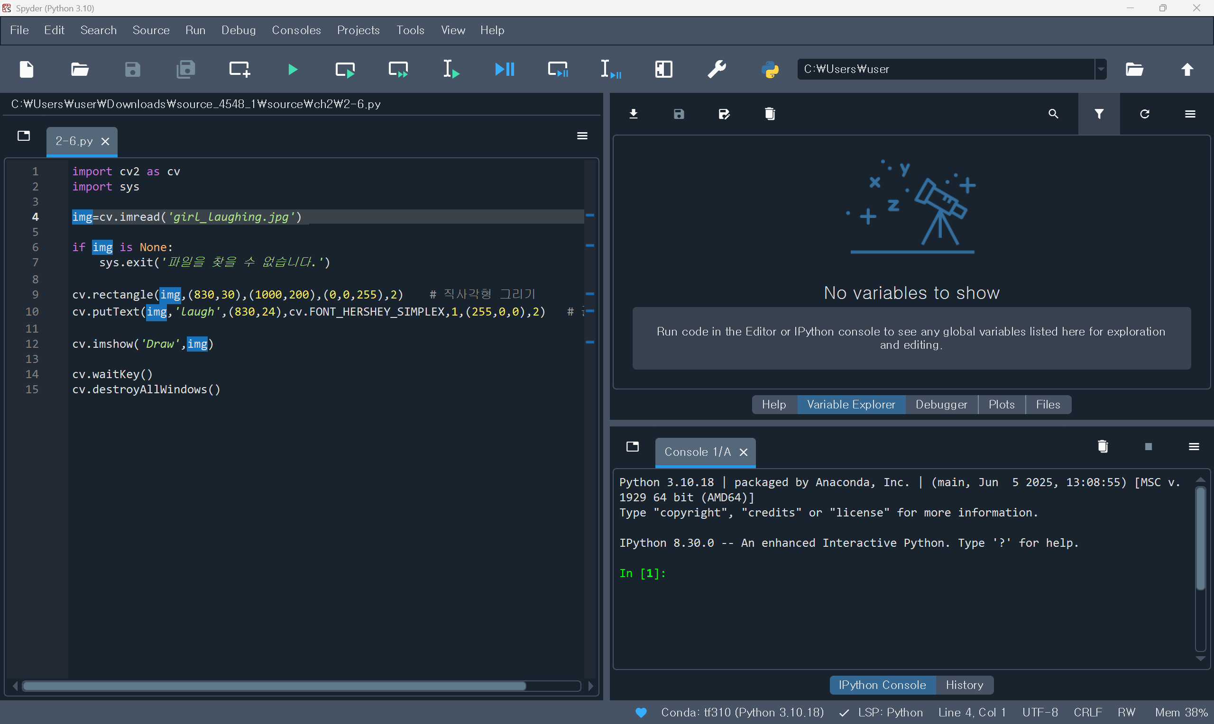The height and width of the screenshot is (724, 1214).
Task: Click the green Run file button
Action: point(293,70)
